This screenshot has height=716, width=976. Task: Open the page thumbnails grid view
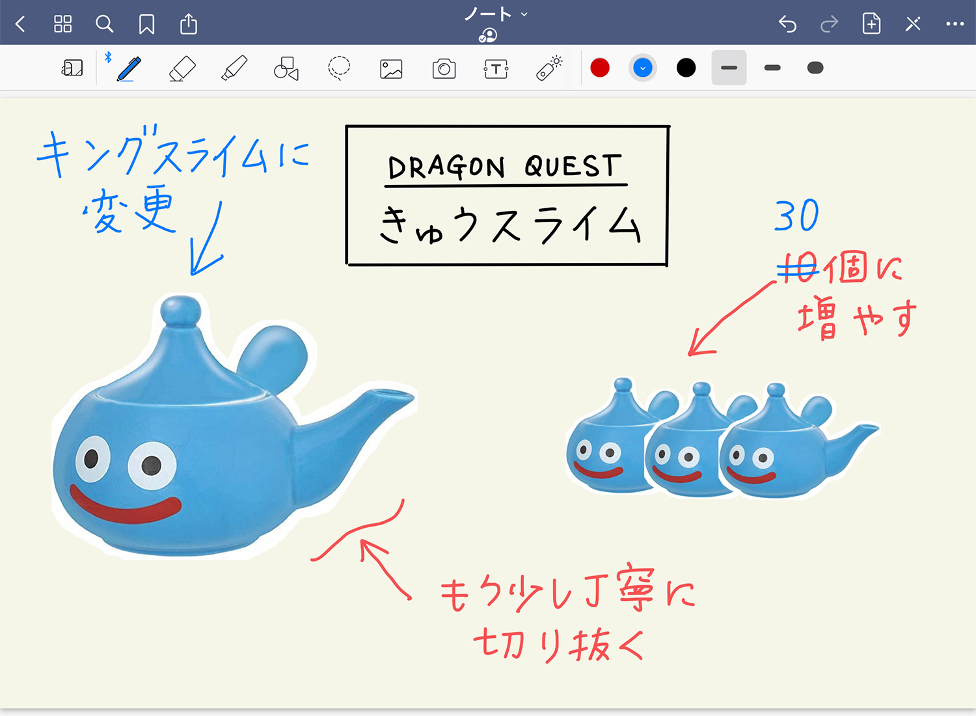62,25
